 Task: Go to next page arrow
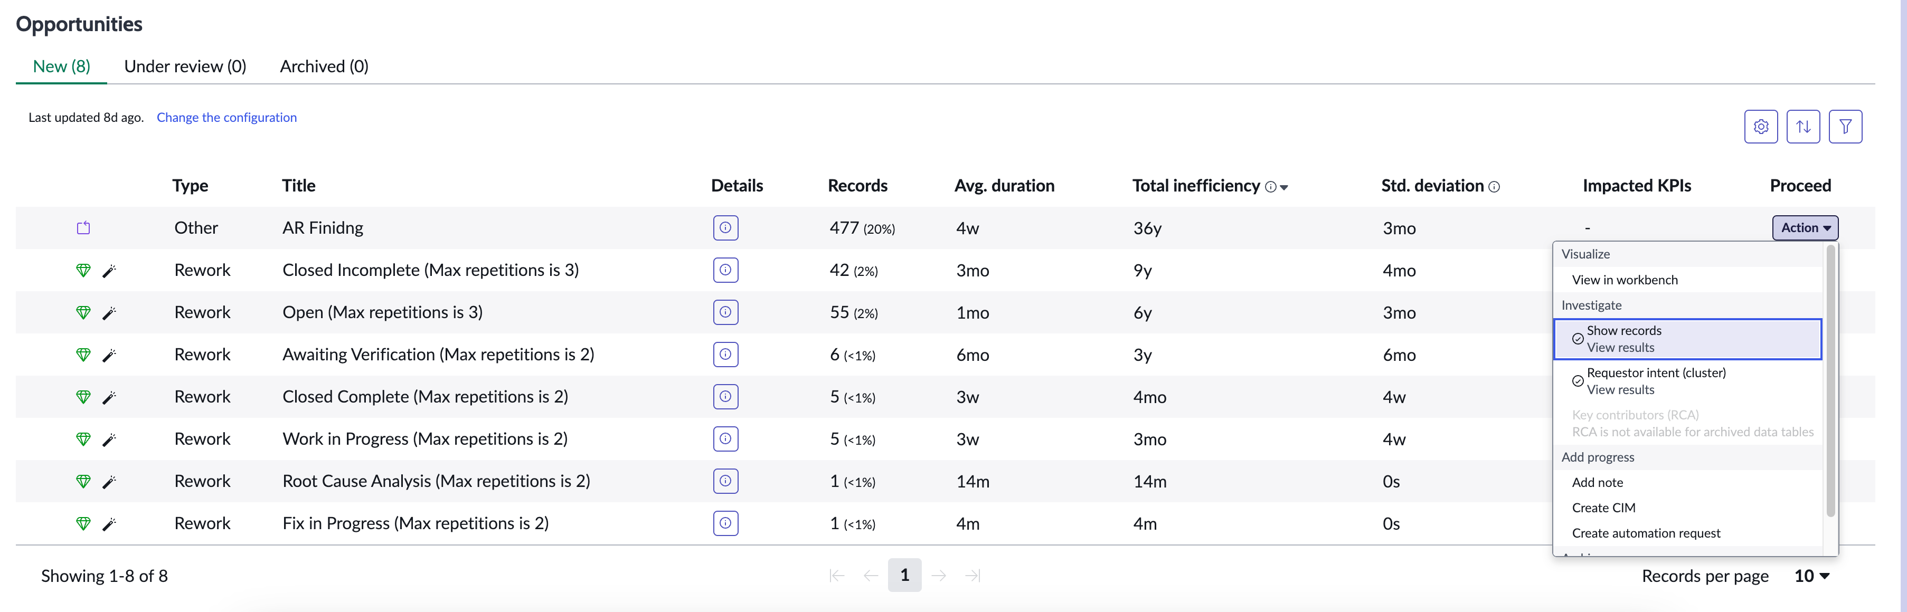point(939,576)
